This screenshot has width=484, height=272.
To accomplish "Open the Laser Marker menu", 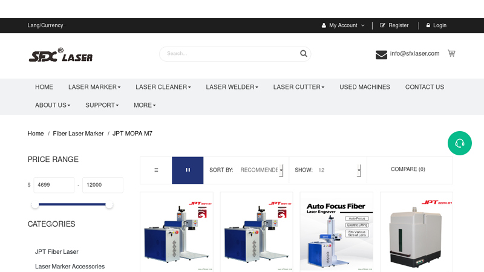I will tap(94, 87).
